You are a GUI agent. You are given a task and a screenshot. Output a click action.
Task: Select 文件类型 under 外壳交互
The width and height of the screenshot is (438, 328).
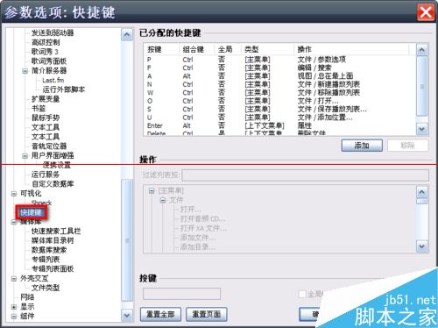point(46,288)
